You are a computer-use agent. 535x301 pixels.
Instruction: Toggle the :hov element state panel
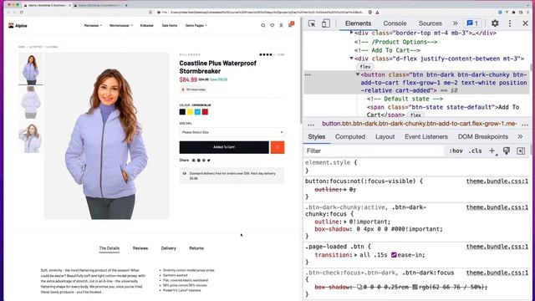pyautogui.click(x=456, y=150)
